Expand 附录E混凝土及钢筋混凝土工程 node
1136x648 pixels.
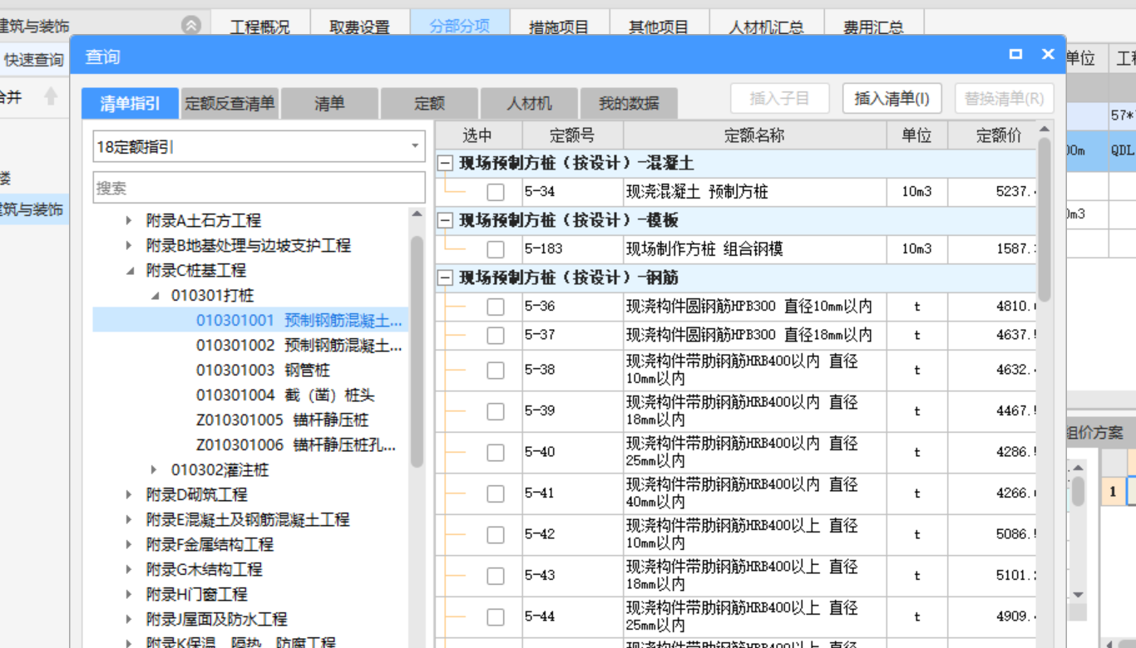pos(129,520)
